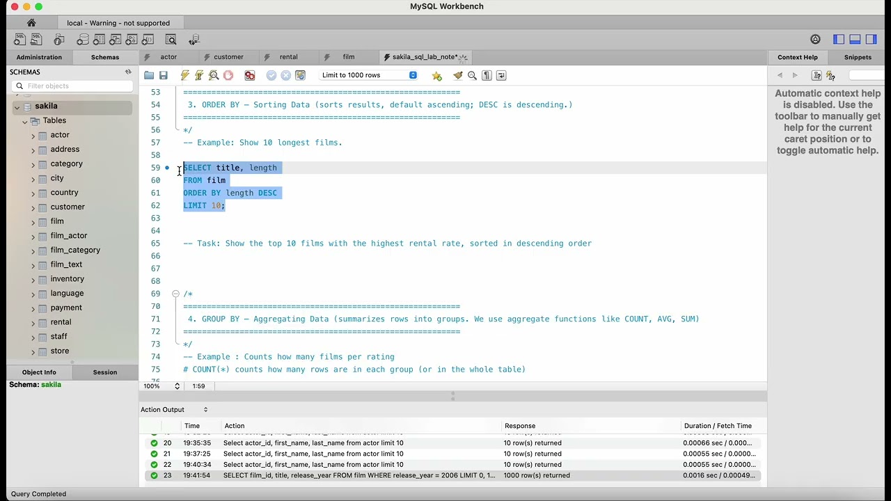The width and height of the screenshot is (891, 501).
Task: Toggle the right sidebar panel visibility
Action: click(x=872, y=40)
